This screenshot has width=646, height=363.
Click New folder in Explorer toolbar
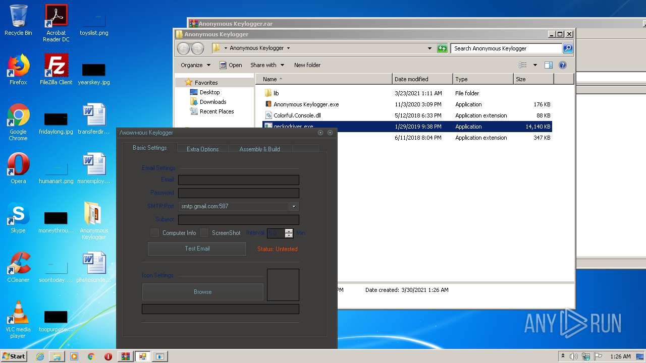[x=307, y=65]
